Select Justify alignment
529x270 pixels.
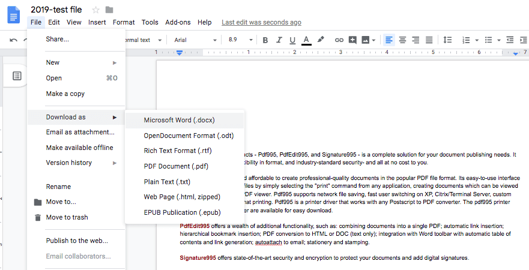429,40
